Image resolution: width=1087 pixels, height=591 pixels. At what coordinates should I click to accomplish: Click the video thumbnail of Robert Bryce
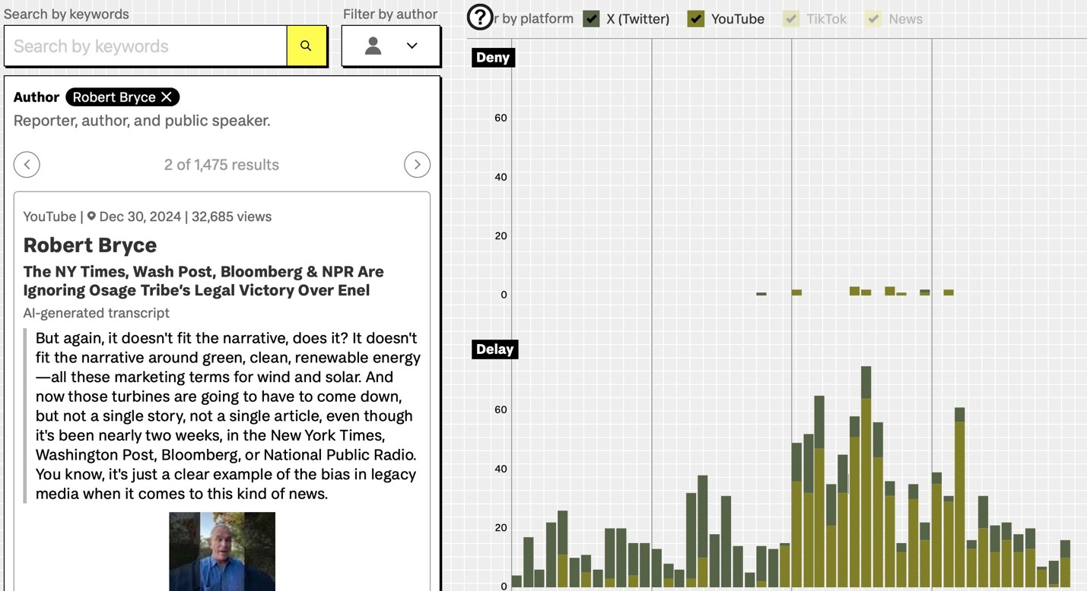point(222,551)
